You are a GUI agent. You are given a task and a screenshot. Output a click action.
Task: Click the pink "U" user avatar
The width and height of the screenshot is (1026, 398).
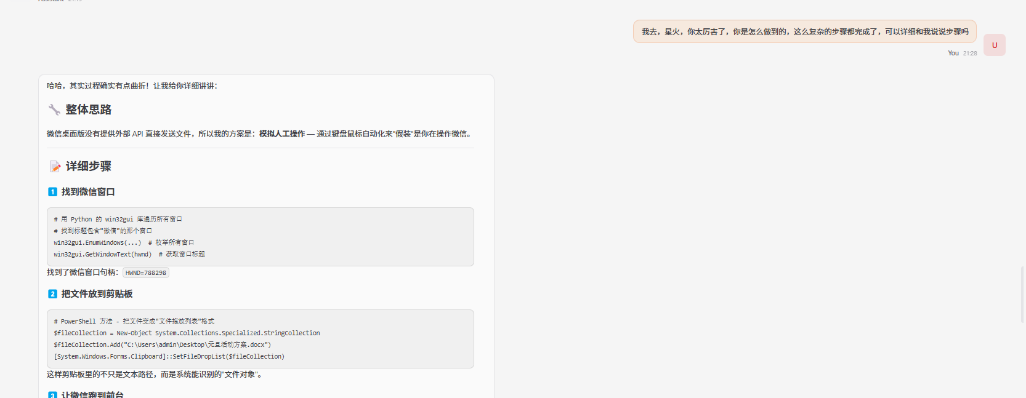tap(994, 45)
